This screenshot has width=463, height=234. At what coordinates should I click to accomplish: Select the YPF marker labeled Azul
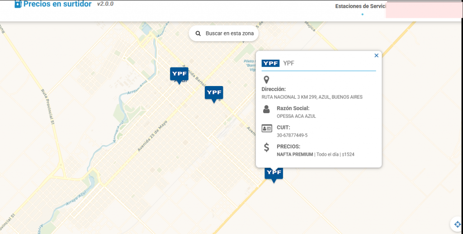coord(179,75)
